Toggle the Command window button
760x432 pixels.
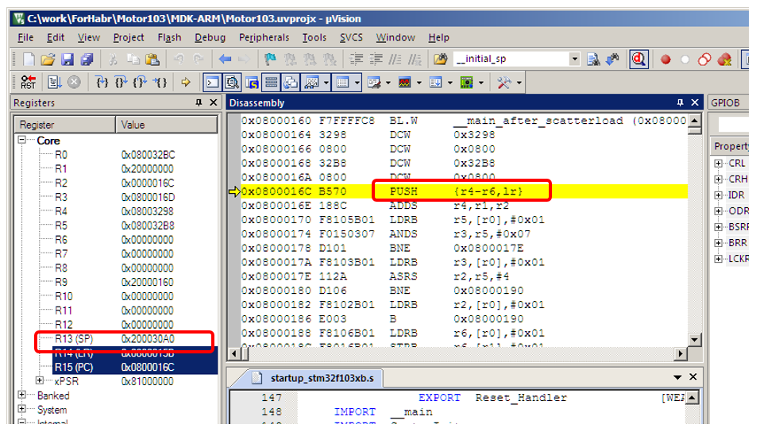pos(212,83)
